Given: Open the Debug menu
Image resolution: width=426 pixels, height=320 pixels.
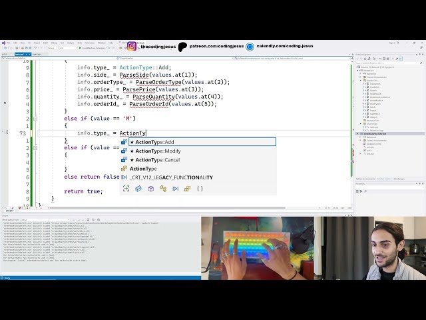Looking at the screenshot, I should click(x=54, y=43).
